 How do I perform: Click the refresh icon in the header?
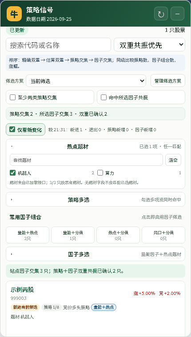[161, 14]
